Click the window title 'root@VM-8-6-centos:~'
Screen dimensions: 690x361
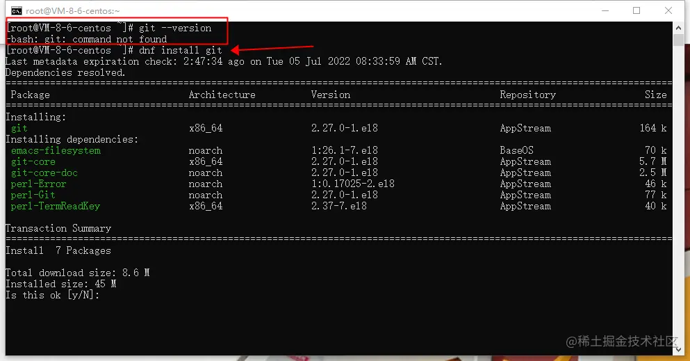pyautogui.click(x=72, y=11)
